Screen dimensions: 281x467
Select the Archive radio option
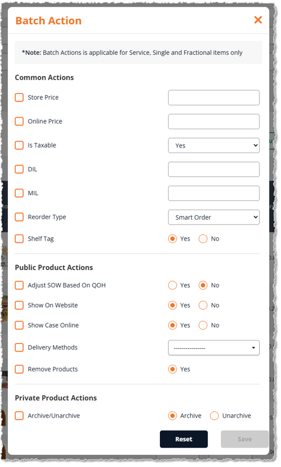tap(172, 416)
